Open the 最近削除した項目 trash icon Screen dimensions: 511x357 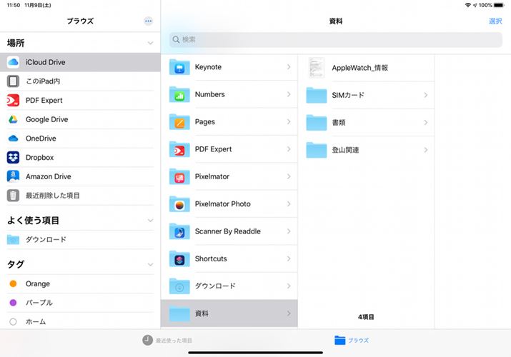pos(13,195)
